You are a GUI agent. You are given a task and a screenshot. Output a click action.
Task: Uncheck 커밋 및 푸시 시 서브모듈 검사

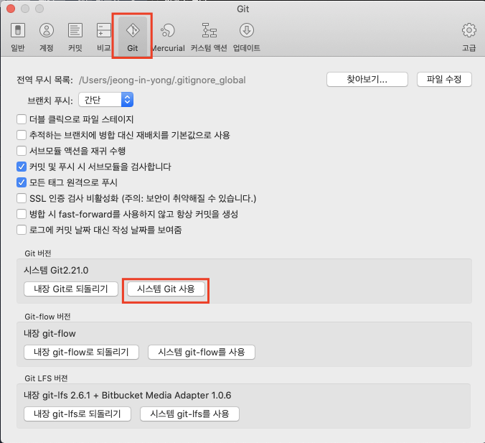pos(22,167)
